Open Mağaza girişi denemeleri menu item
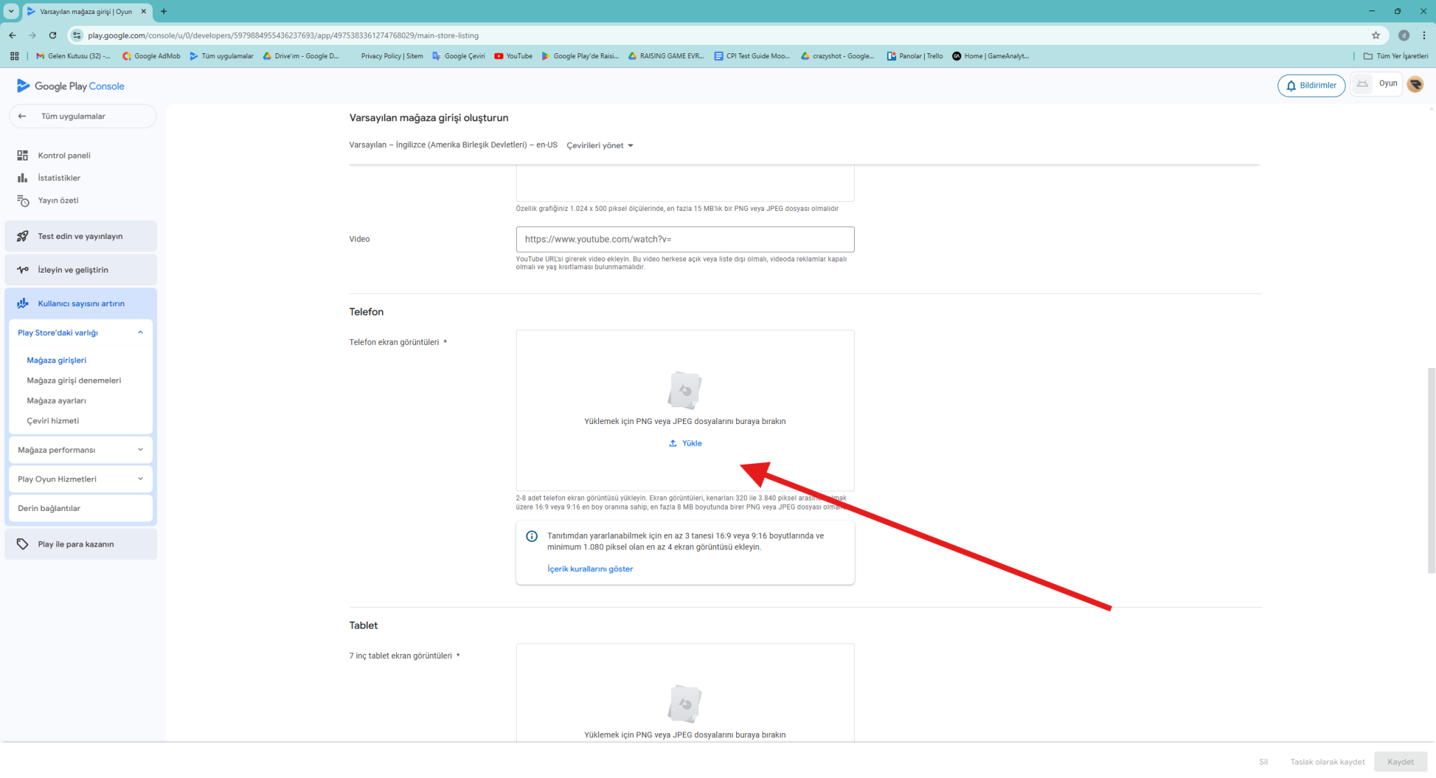The height and width of the screenshot is (778, 1436). point(74,381)
